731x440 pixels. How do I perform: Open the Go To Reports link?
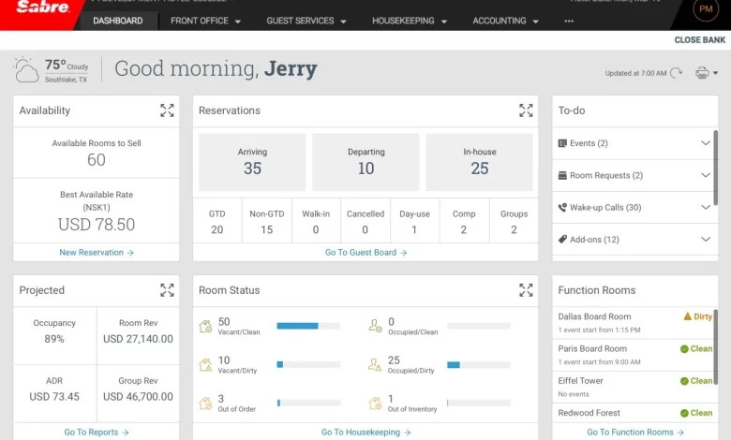(97, 433)
